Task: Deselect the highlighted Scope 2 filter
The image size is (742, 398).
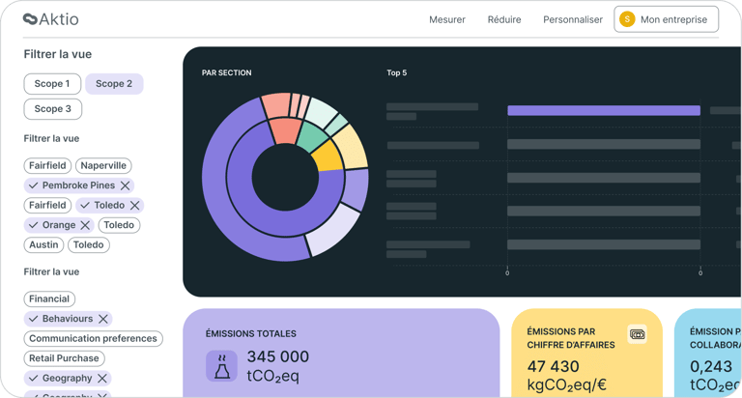Action: tap(114, 84)
